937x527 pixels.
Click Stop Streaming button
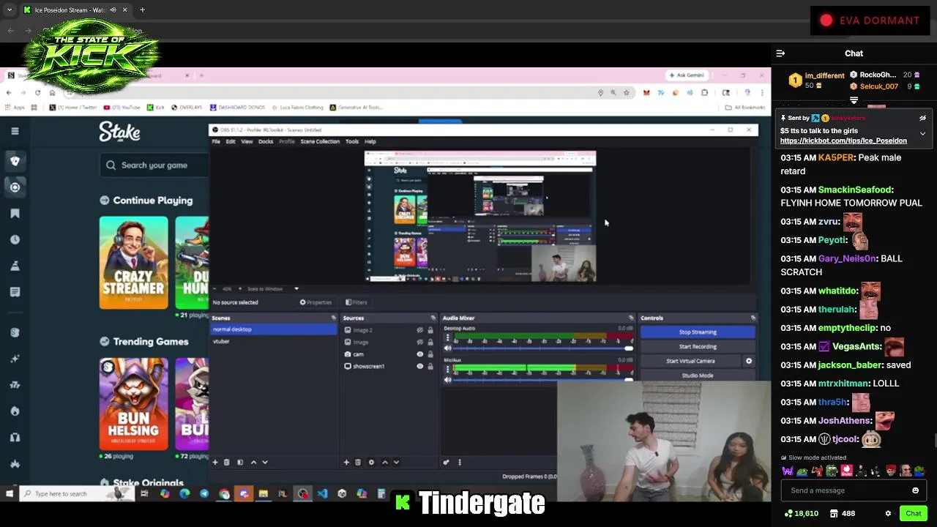click(698, 332)
